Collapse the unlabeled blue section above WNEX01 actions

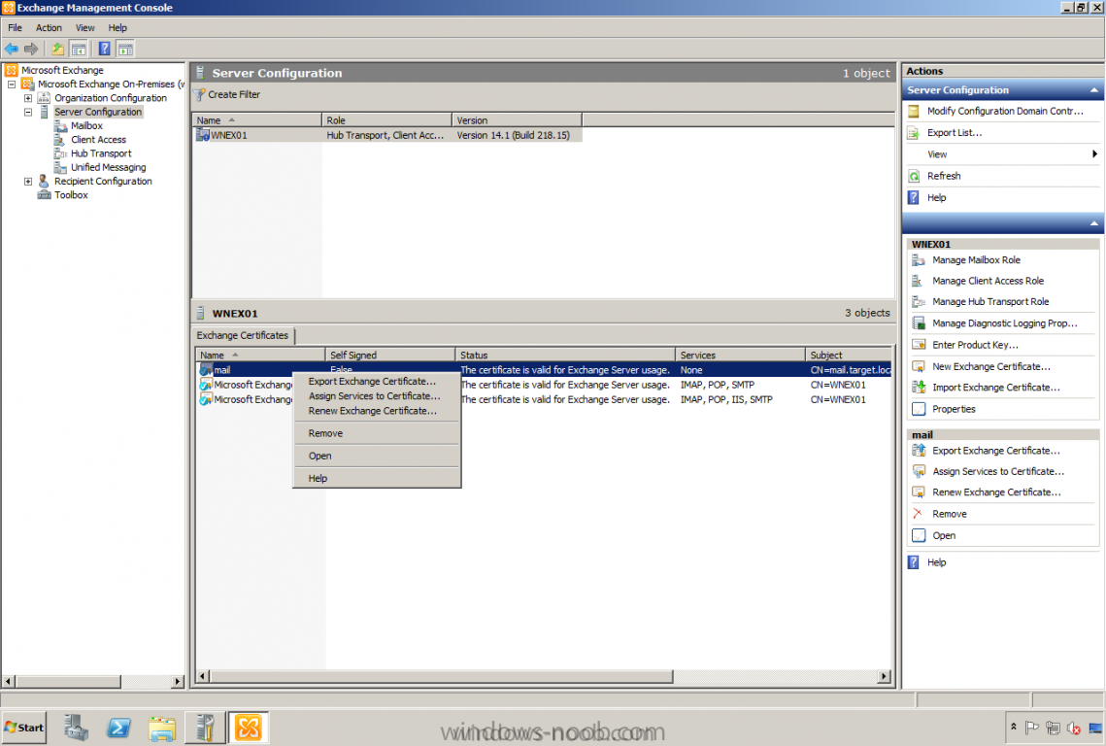click(x=1094, y=223)
